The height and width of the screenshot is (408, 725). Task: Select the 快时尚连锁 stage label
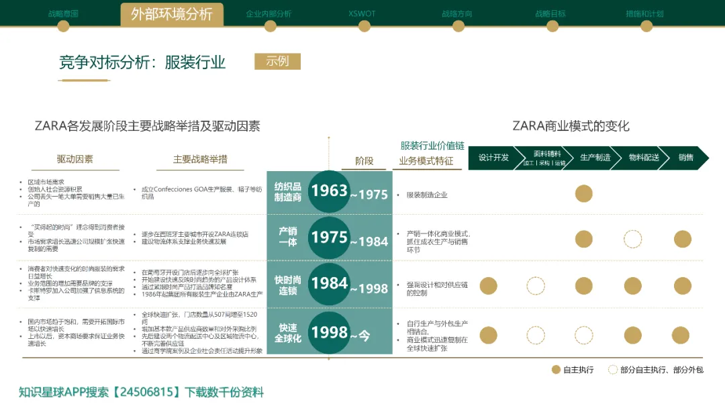click(x=287, y=285)
